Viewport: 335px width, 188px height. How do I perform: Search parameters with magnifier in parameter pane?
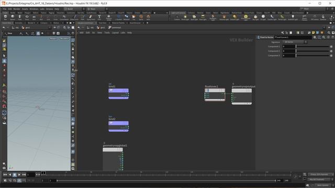click(x=323, y=37)
